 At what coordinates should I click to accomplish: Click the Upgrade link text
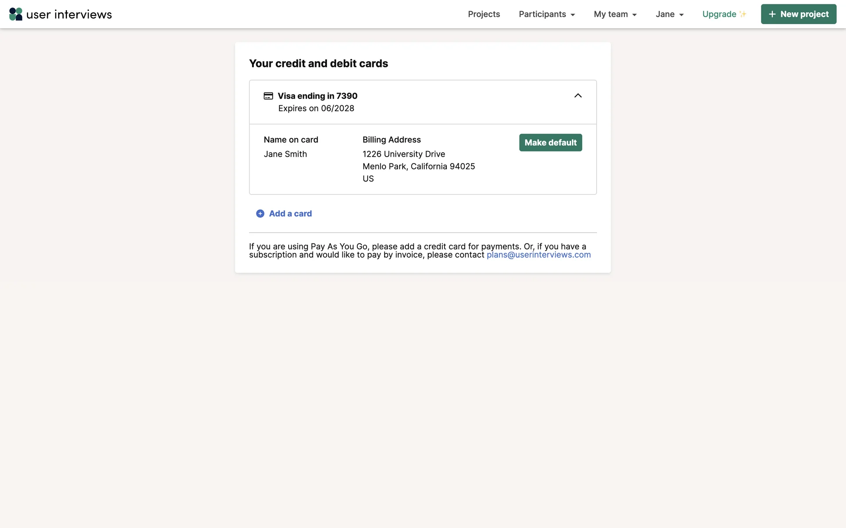pos(719,14)
